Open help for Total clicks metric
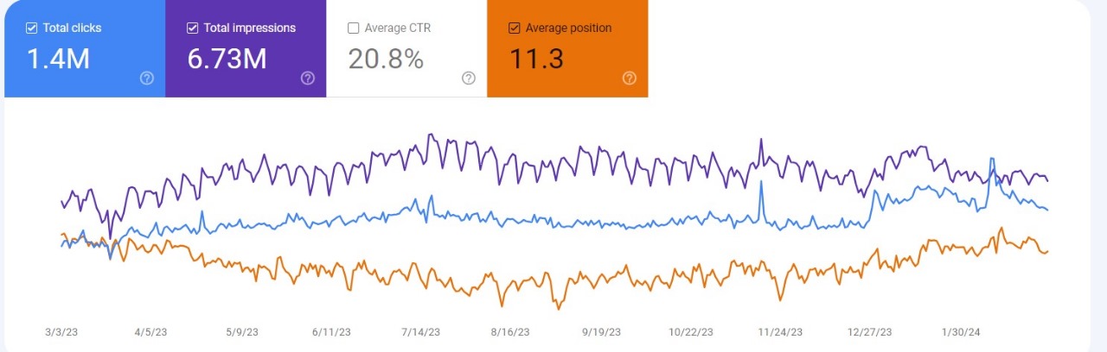This screenshot has height=352, width=1107. point(147,79)
